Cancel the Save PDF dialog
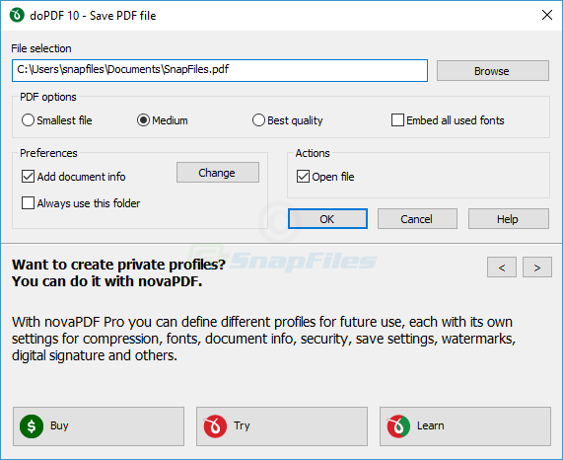Image resolution: width=563 pixels, height=460 pixels. pyautogui.click(x=417, y=218)
